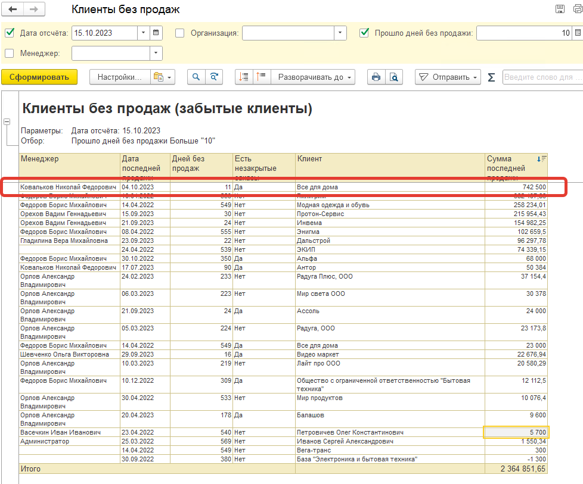The width and height of the screenshot is (583, 484).
Task: Open the Отправить dropdown
Action: (x=448, y=77)
